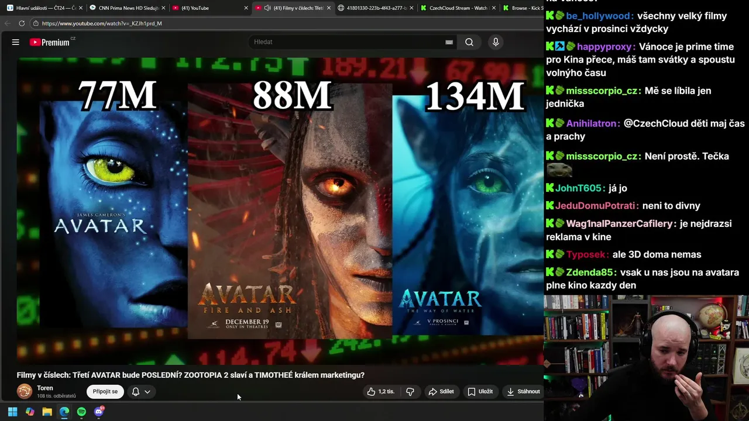Close the (41) YouTube tab
The width and height of the screenshot is (749, 421).
click(246, 8)
